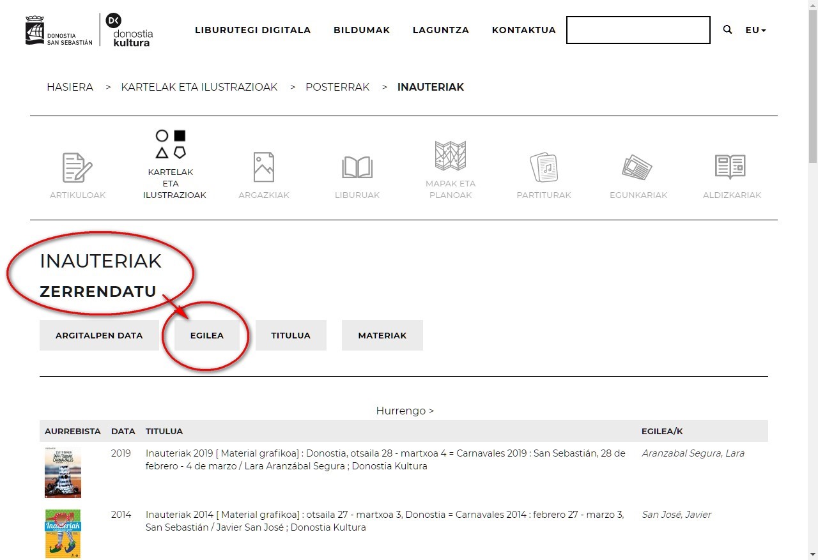
Task: Click the Donostia Kultura logo
Action: (130, 30)
